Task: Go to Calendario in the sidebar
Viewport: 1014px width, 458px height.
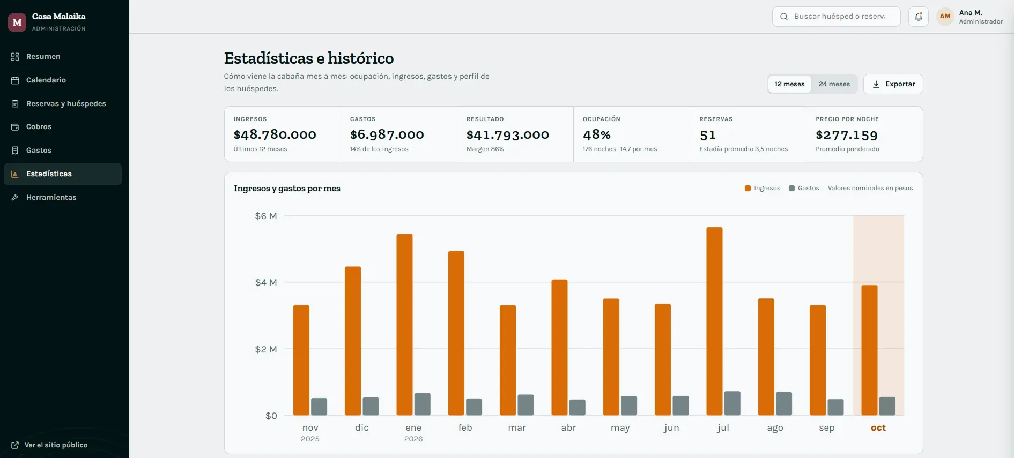Action: (63, 80)
